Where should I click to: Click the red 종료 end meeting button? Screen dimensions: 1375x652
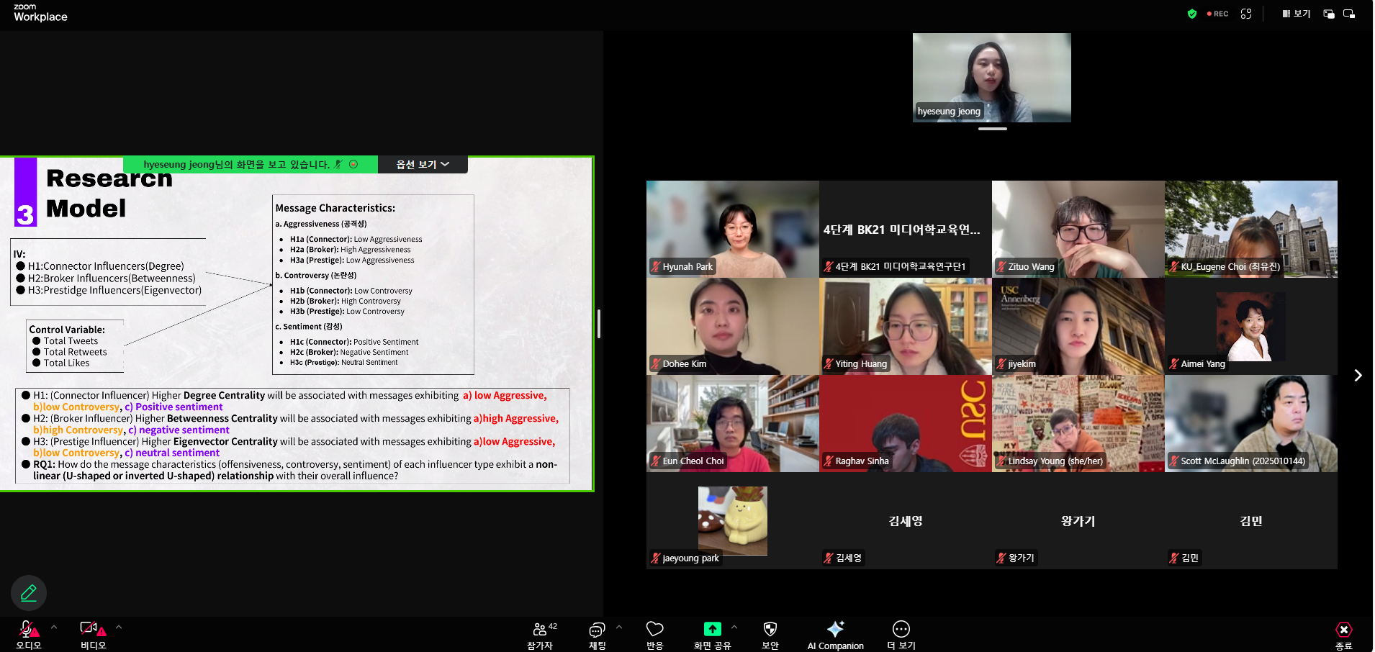1343,635
